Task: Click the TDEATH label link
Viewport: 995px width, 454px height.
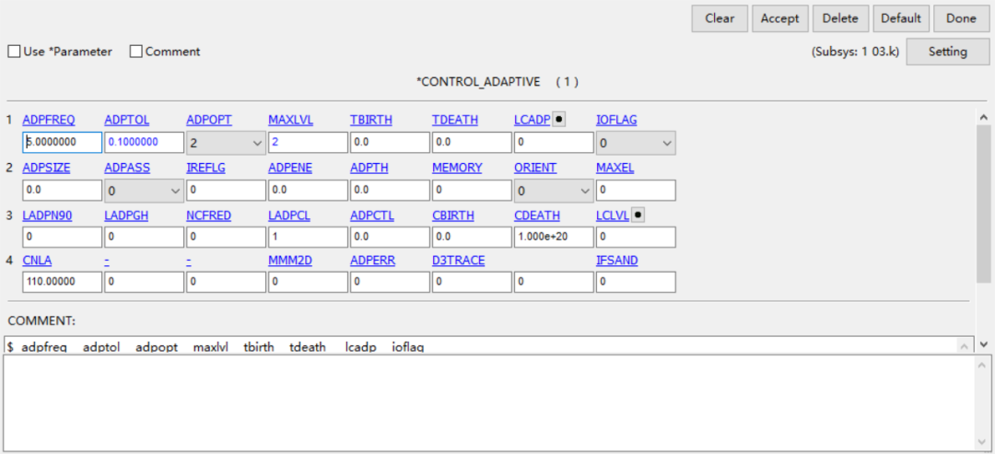Action: (455, 120)
